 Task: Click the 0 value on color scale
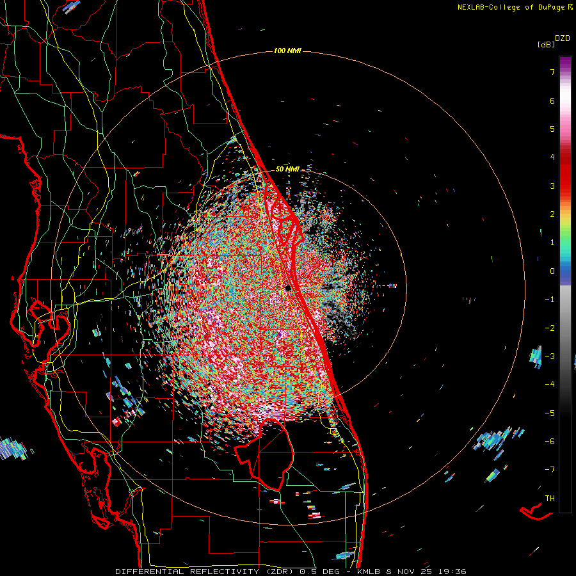click(552, 271)
